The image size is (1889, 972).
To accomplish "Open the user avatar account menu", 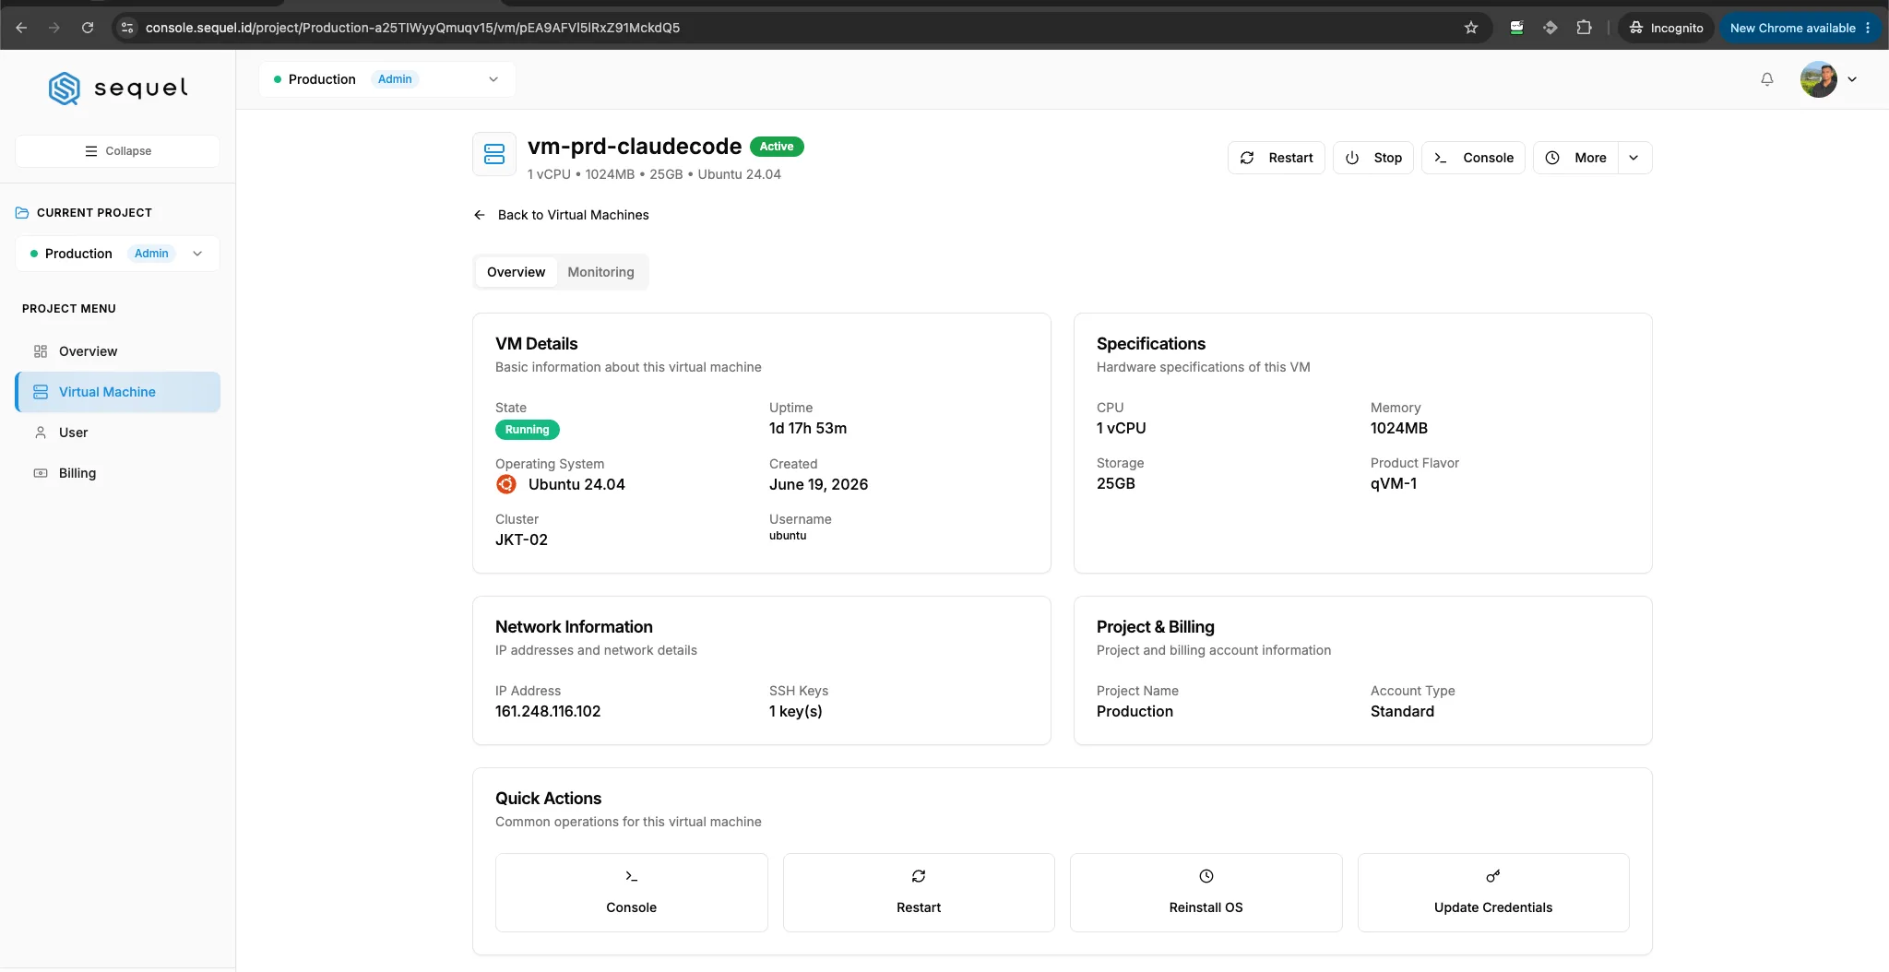I will click(1828, 79).
